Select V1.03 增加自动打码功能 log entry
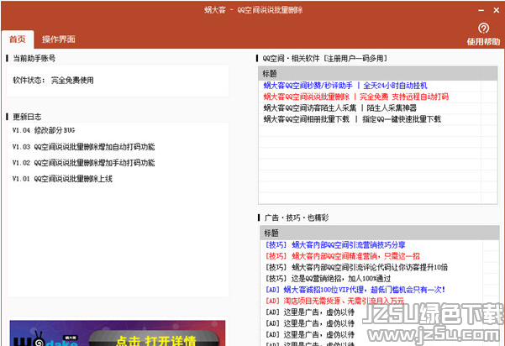The height and width of the screenshot is (346, 505). (x=83, y=147)
